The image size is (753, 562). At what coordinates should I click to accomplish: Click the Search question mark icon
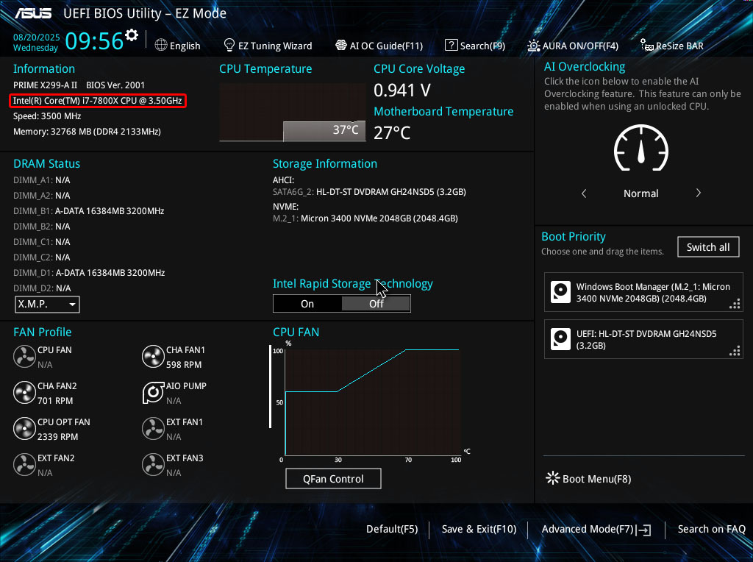(451, 45)
